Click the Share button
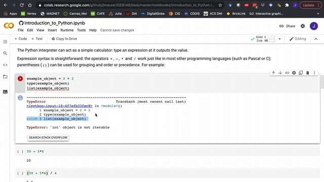The height and width of the screenshot is (182, 324). [x=287, y=26]
